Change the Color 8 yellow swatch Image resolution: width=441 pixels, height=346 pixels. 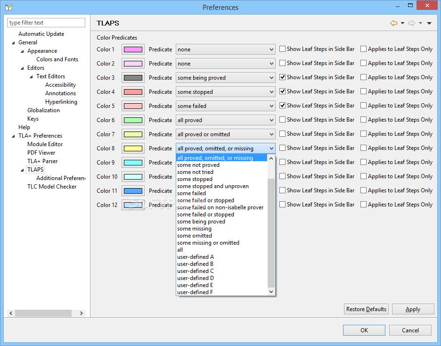(133, 148)
